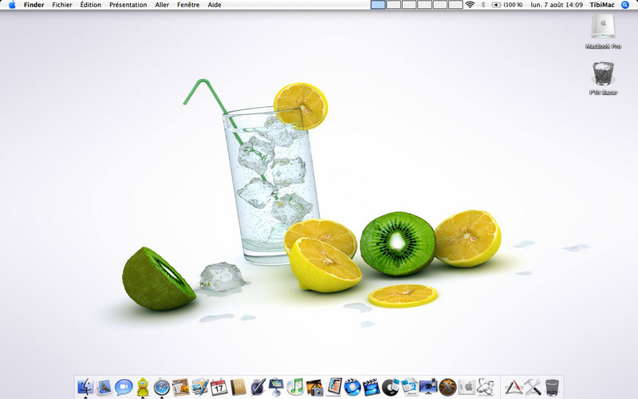Open the Utilities tools folder in Dock
This screenshot has height=399, width=638.
coord(533,387)
